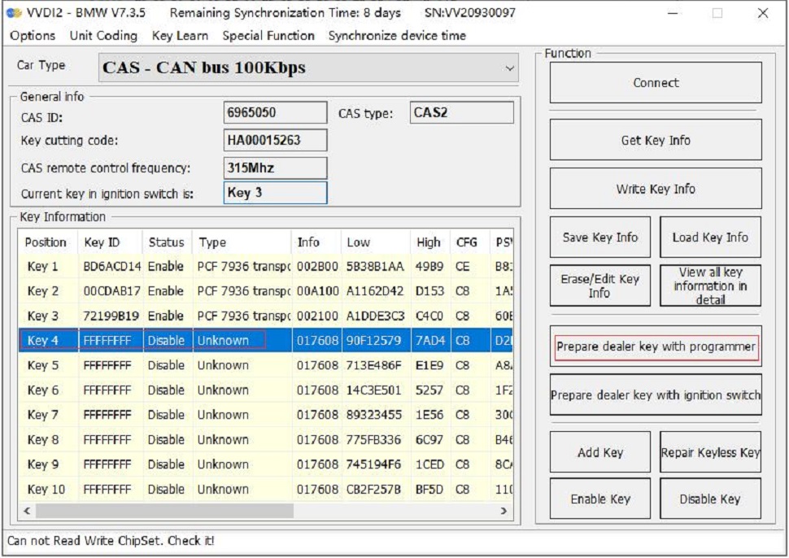Disable the selected key
Screen dimensions: 789x558
711,499
